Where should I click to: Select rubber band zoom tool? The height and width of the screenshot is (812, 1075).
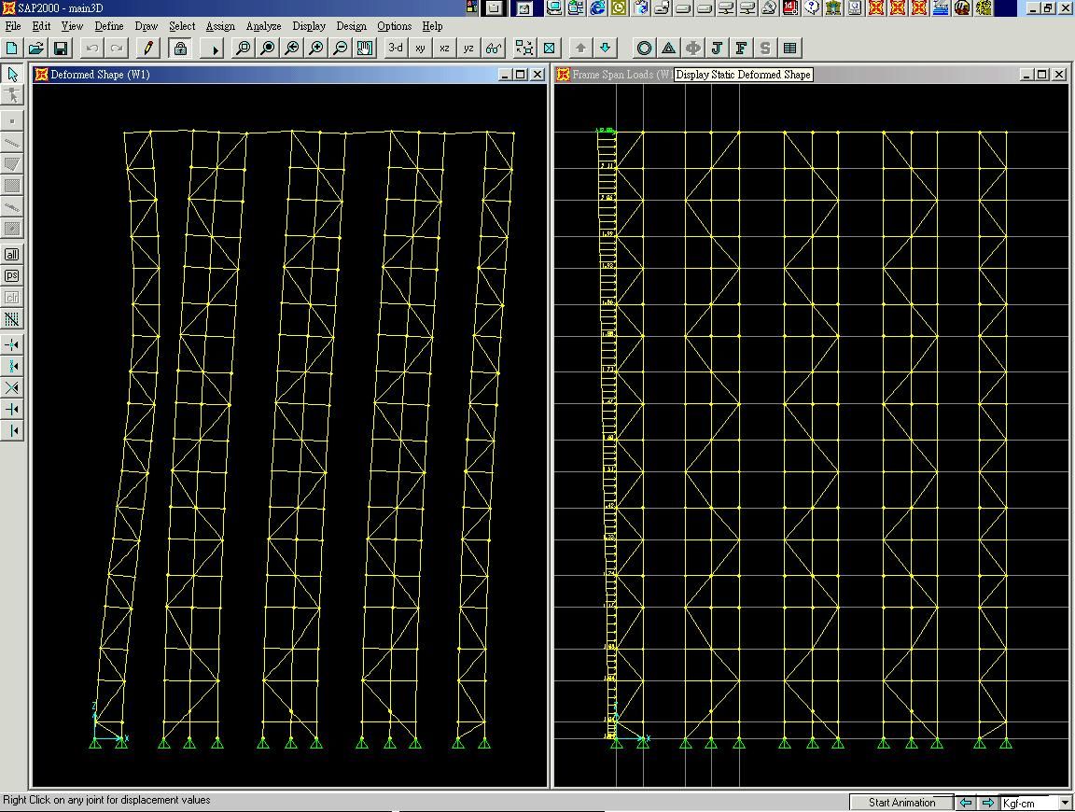tap(243, 48)
